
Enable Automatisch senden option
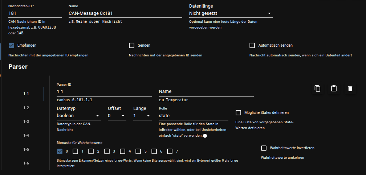point(252,46)
